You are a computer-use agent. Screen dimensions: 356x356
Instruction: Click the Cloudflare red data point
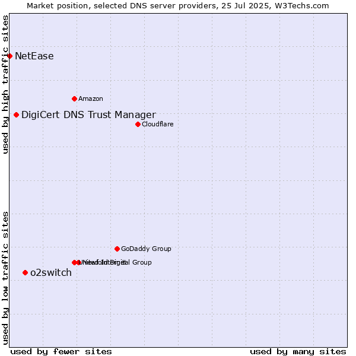pos(138,125)
